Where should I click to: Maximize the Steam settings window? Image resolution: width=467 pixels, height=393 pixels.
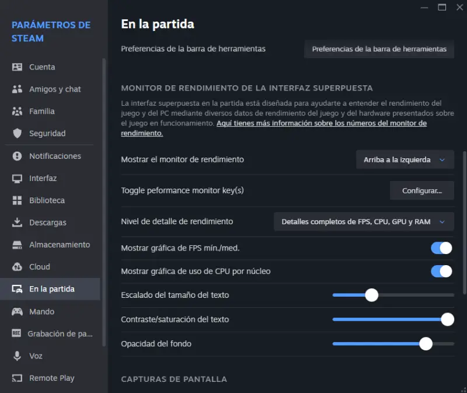click(x=442, y=7)
